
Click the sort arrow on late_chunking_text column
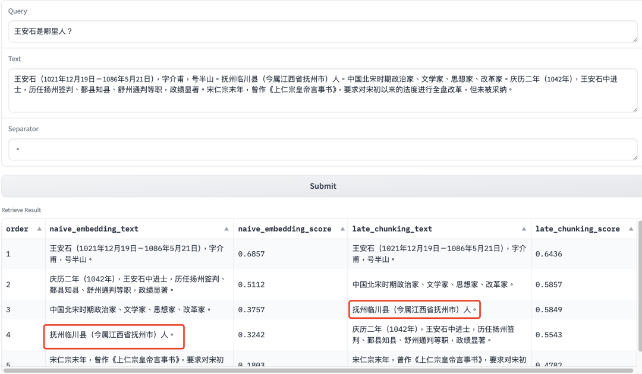coord(523,229)
